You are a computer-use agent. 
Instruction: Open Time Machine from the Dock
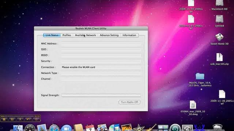pos(175,128)
